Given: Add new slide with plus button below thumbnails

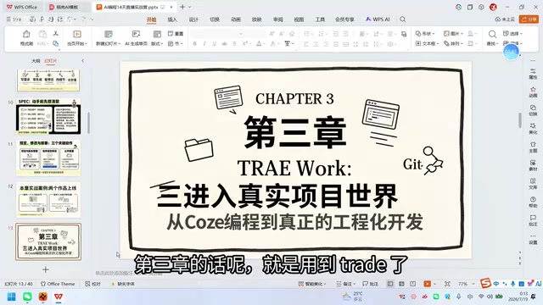Looking at the screenshot, I should tap(45, 269).
